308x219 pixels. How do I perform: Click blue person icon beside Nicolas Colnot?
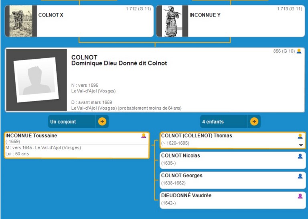pyautogui.click(x=300, y=156)
